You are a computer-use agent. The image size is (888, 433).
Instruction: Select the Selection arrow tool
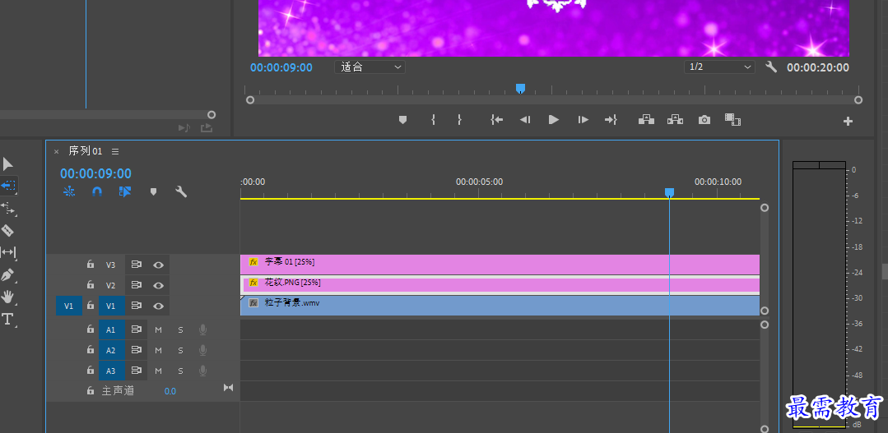8,164
